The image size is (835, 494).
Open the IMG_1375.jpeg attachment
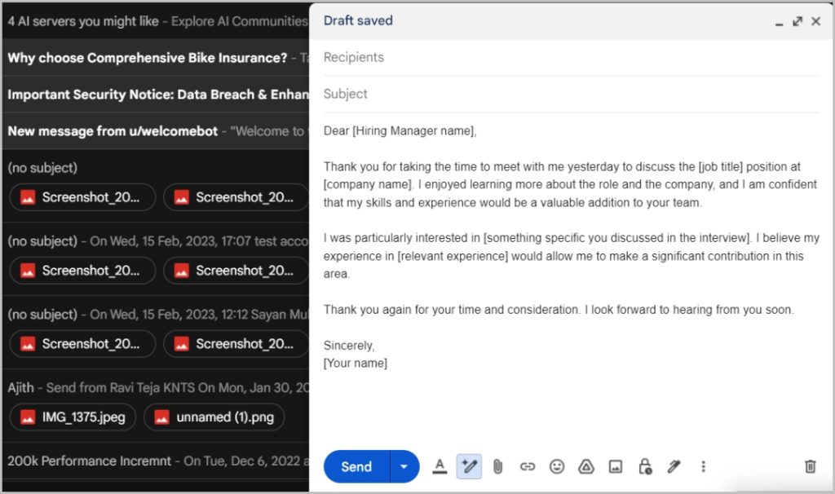(73, 417)
